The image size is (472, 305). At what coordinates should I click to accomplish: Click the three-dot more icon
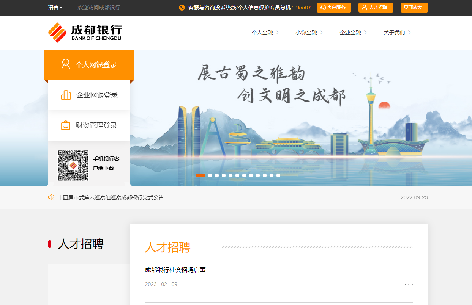[x=409, y=285]
